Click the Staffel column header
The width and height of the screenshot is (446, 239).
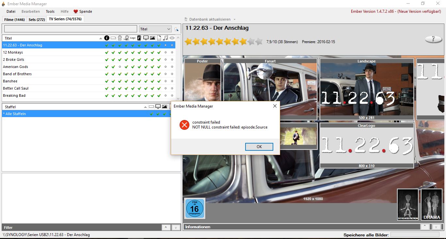pyautogui.click(x=74, y=107)
